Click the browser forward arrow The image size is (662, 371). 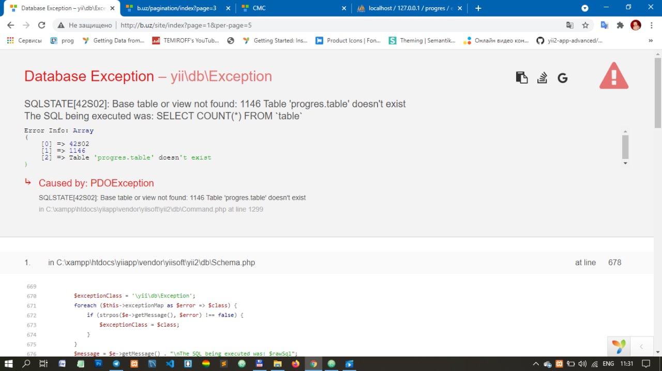26,25
